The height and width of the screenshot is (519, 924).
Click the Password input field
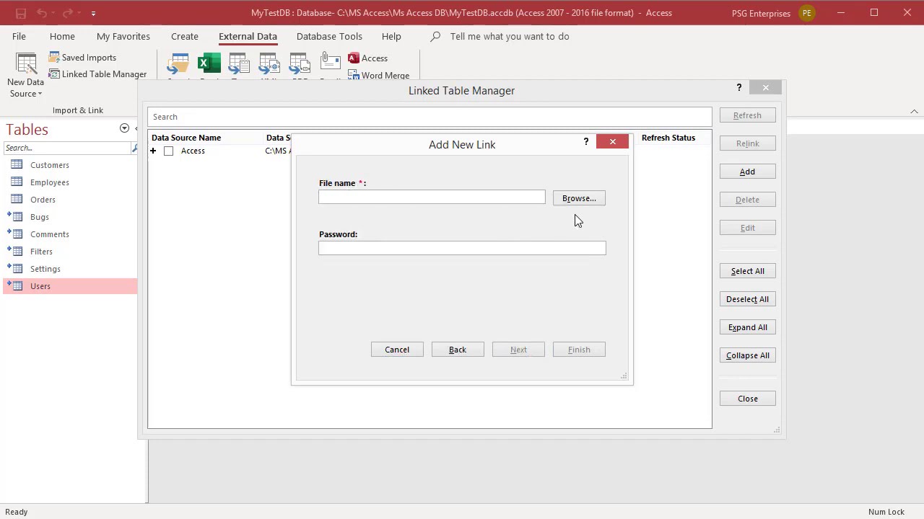point(462,248)
